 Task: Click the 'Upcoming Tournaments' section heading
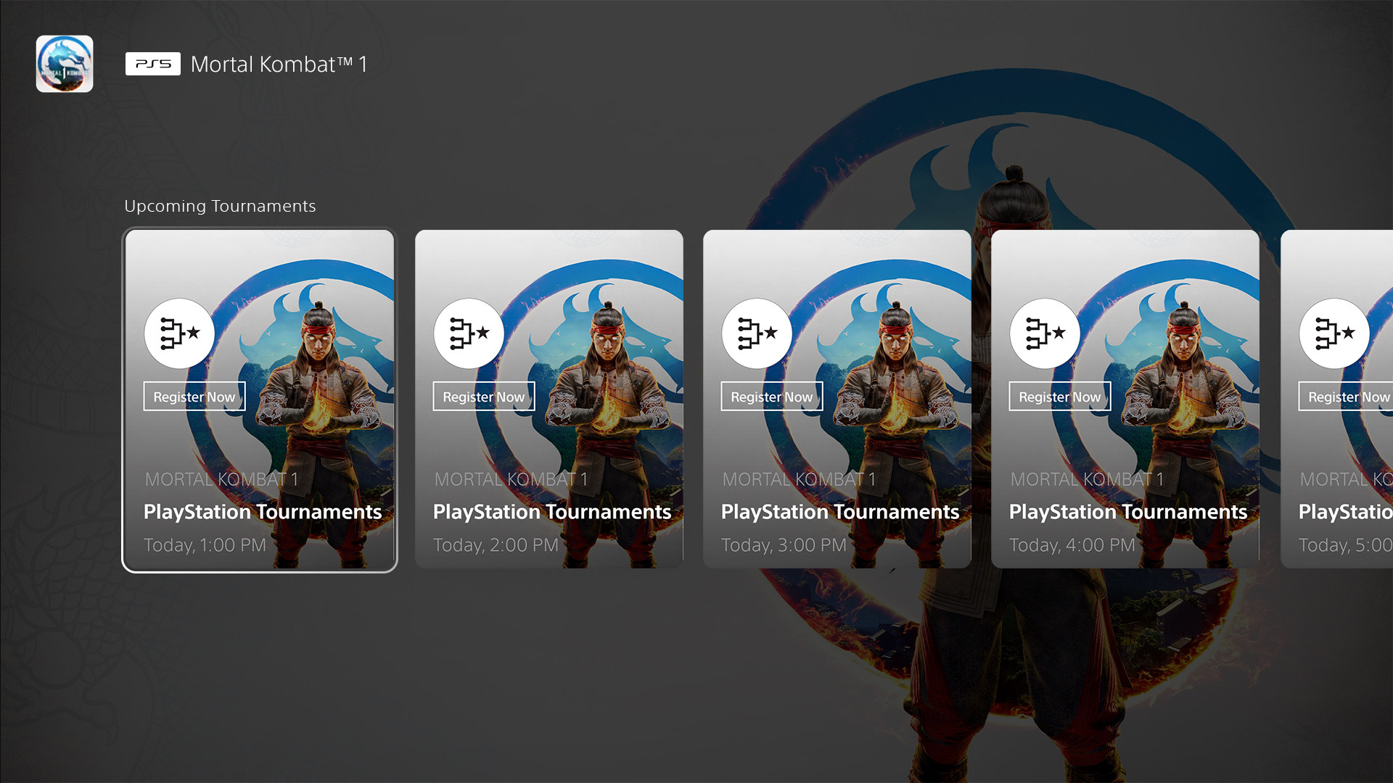coord(220,207)
